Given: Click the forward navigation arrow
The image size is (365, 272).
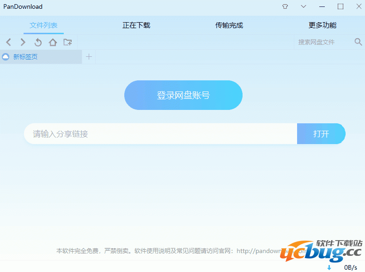Looking at the screenshot, I should click(23, 42).
